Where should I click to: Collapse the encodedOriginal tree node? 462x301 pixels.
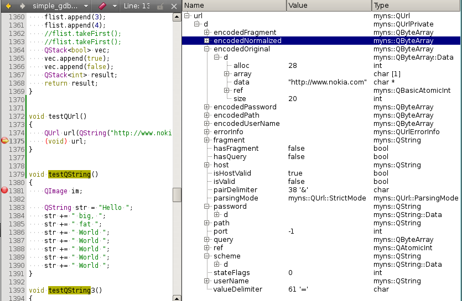tap(207, 49)
